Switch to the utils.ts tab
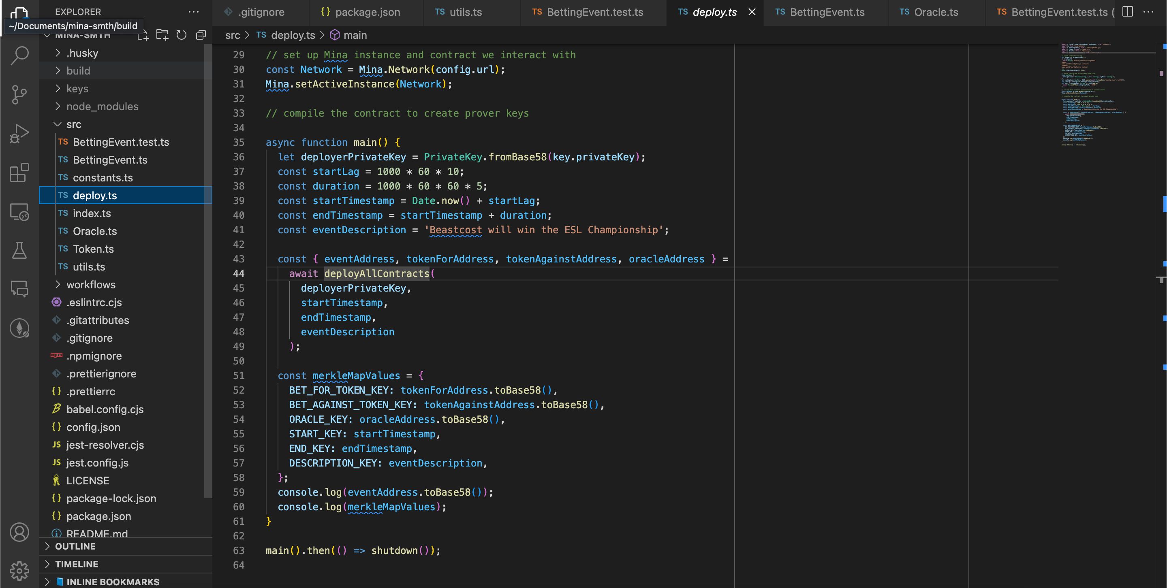This screenshot has height=588, width=1167. (x=472, y=12)
